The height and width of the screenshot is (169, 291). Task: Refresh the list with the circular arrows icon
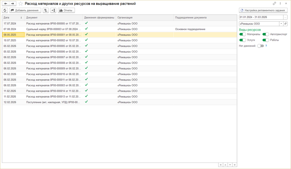5,10
